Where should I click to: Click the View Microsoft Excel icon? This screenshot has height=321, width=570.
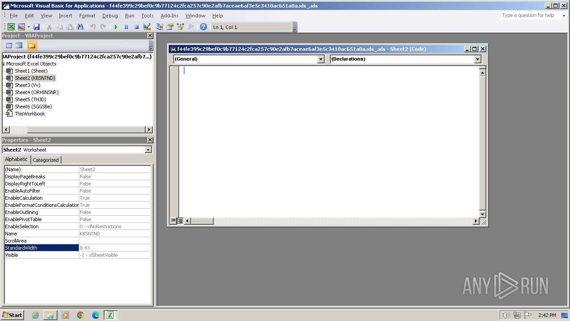click(11, 27)
